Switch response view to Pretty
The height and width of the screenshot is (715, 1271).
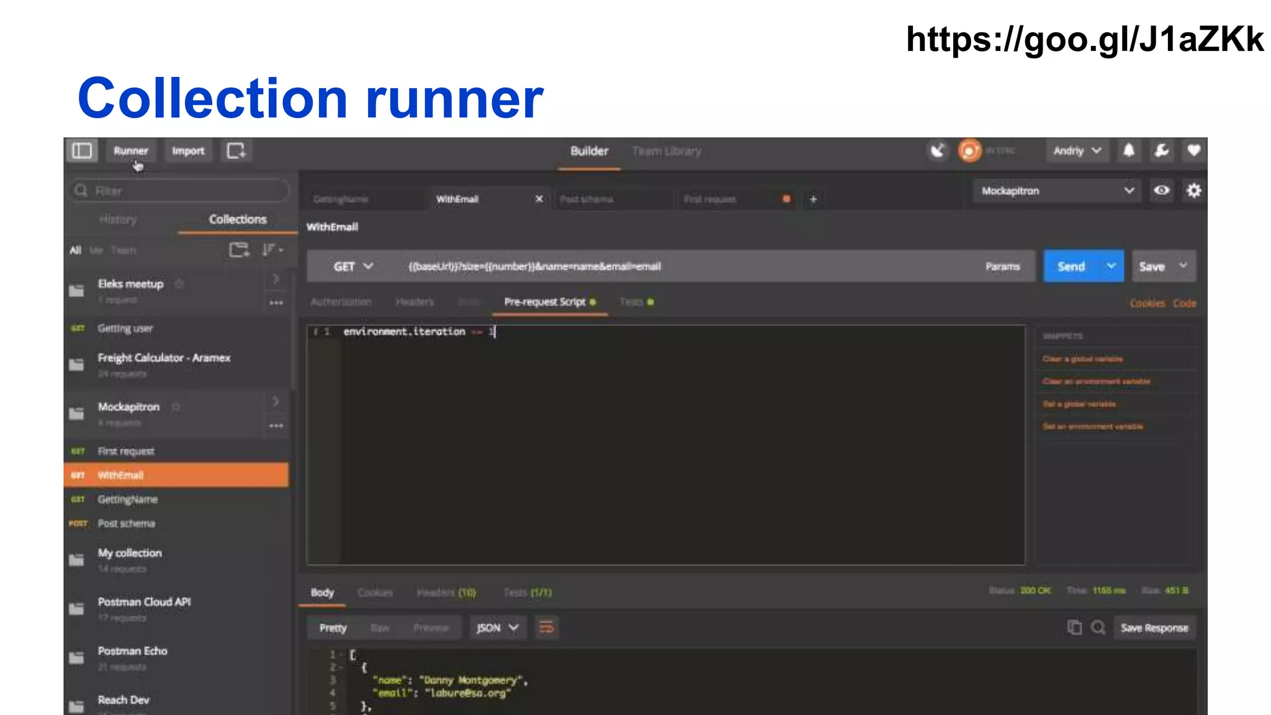pyautogui.click(x=333, y=628)
